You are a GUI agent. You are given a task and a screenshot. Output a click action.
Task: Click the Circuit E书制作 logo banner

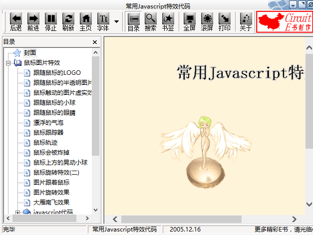(284, 22)
